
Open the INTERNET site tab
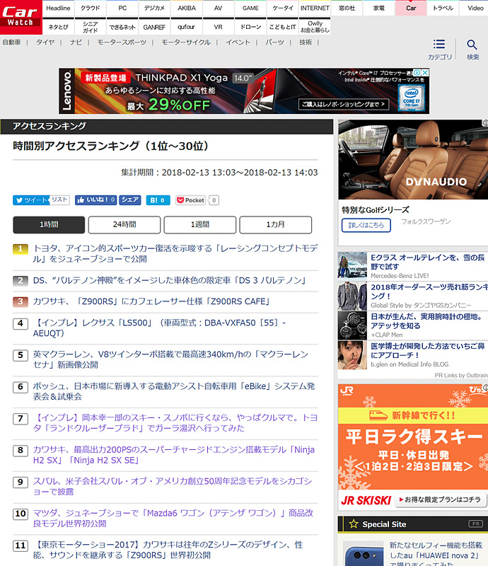pyautogui.click(x=315, y=8)
